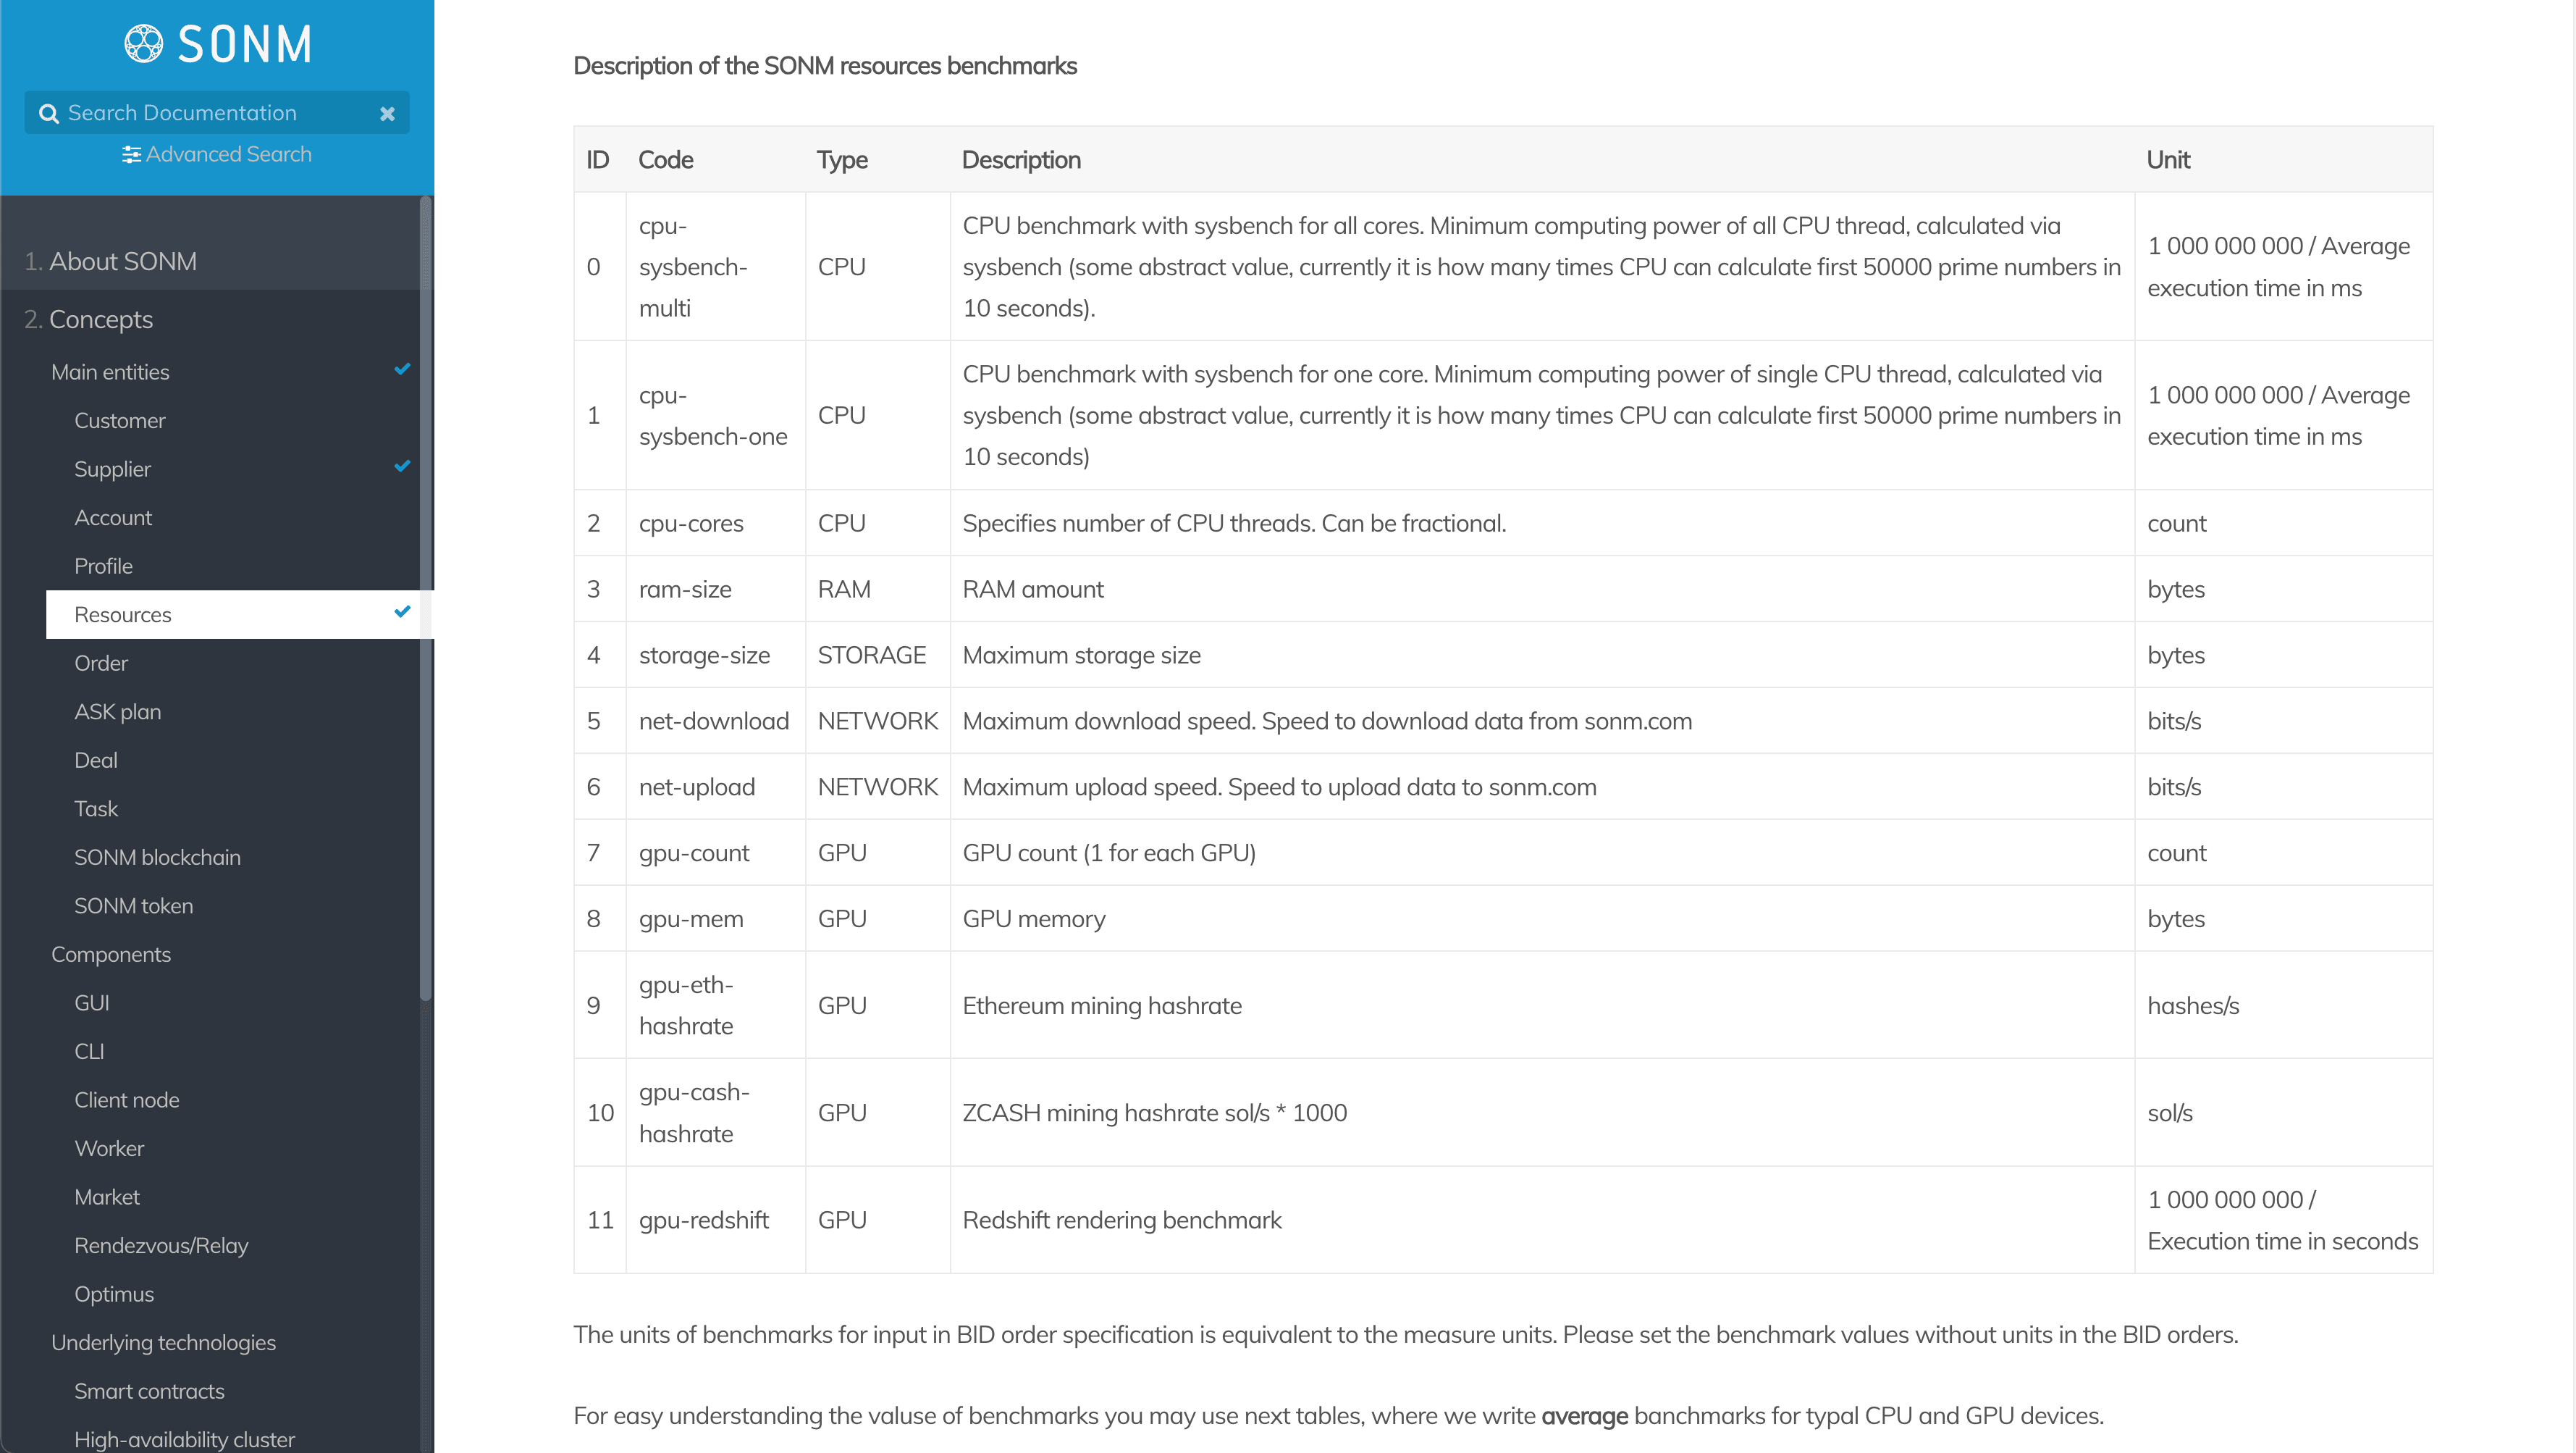Expand the Underlying technologies section
Image resolution: width=2576 pixels, height=1453 pixels.
(164, 1341)
